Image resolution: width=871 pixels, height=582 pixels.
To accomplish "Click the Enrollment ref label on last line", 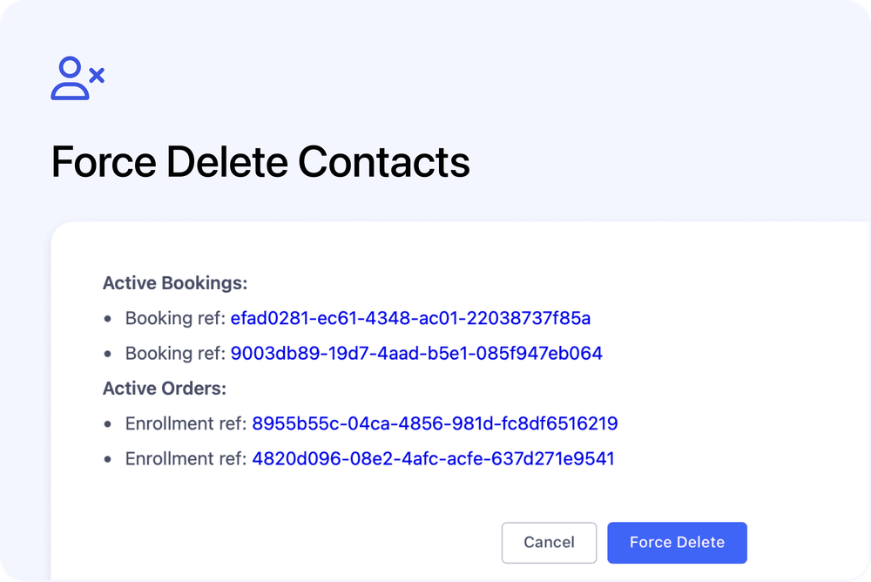I will click(x=185, y=458).
